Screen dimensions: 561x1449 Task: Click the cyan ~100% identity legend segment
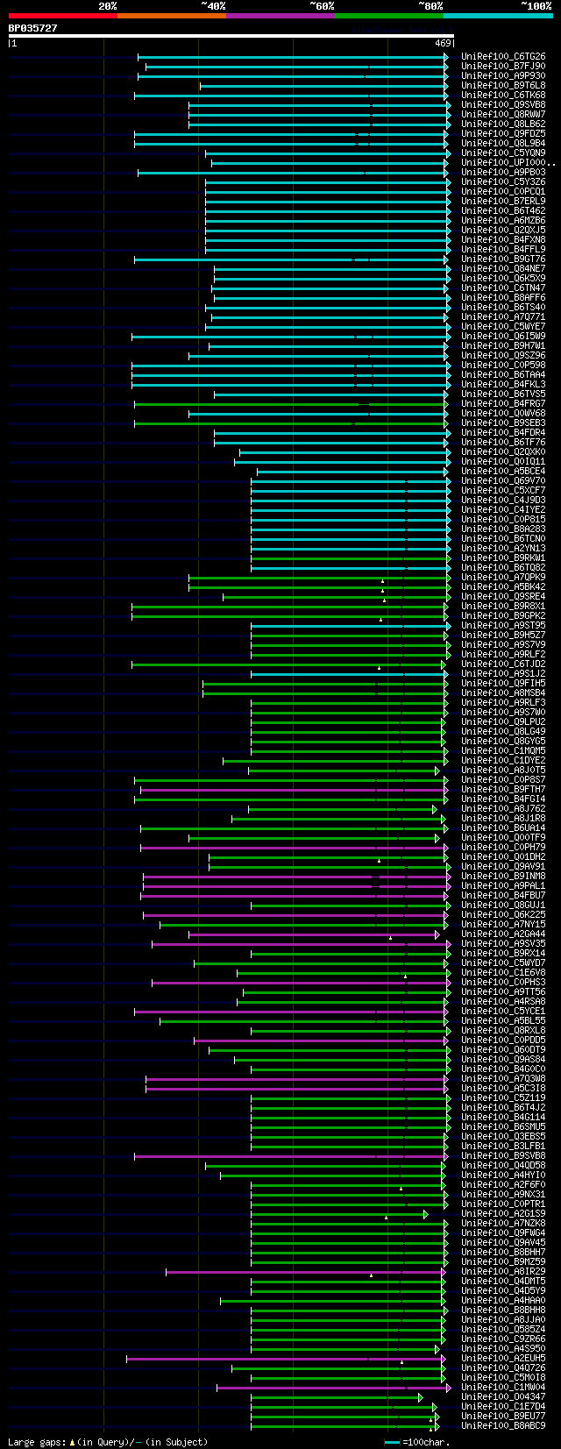click(497, 15)
